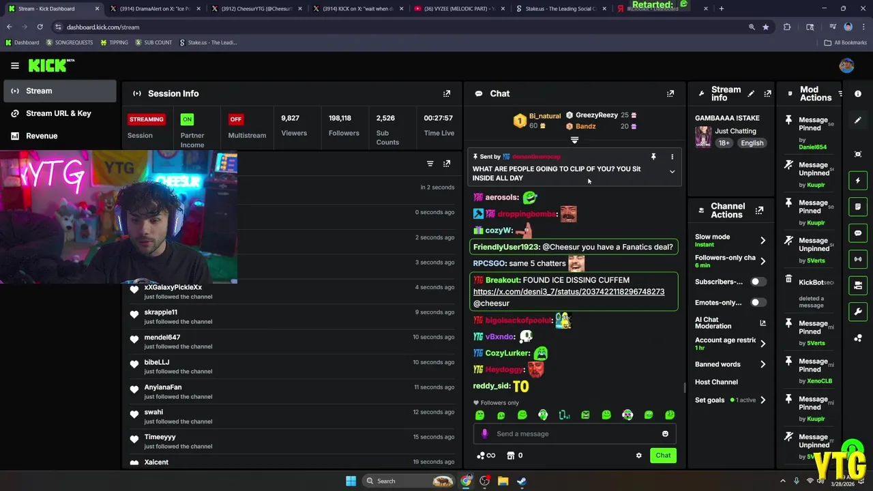The width and height of the screenshot is (873, 491).
Task: Click the scan frame icon in right sidebar
Action: 858,154
